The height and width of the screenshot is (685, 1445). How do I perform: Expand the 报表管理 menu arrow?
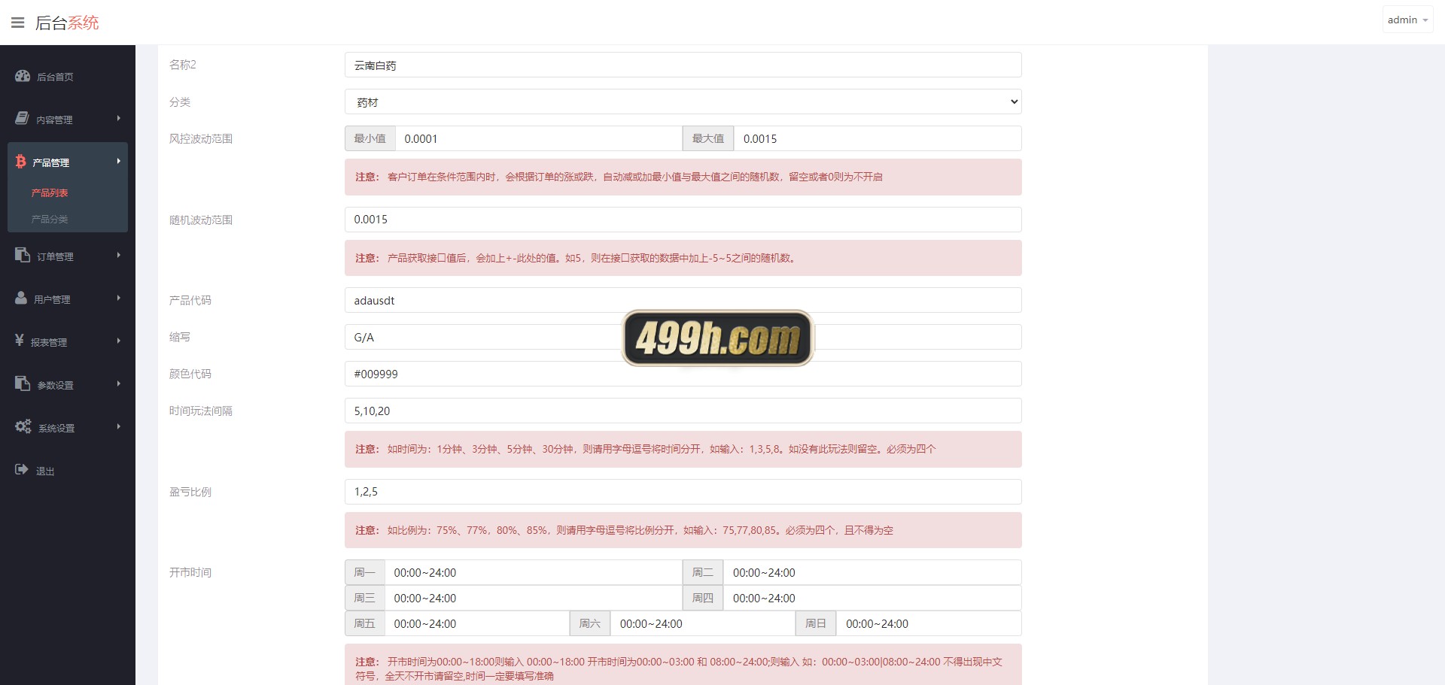pyautogui.click(x=118, y=341)
